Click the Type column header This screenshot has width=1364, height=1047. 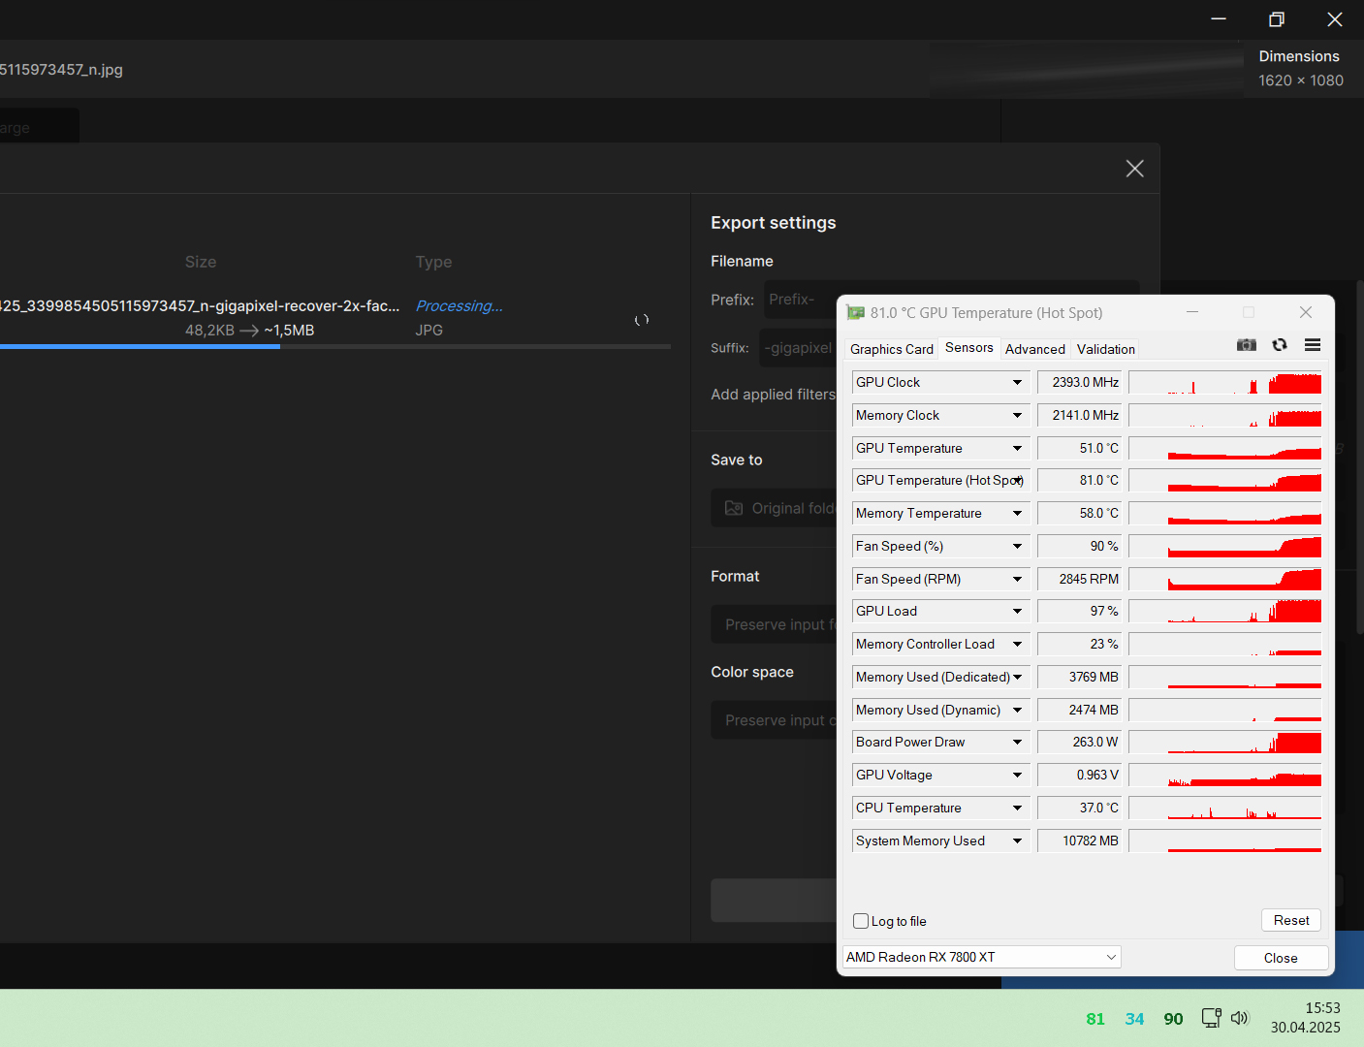coord(433,262)
